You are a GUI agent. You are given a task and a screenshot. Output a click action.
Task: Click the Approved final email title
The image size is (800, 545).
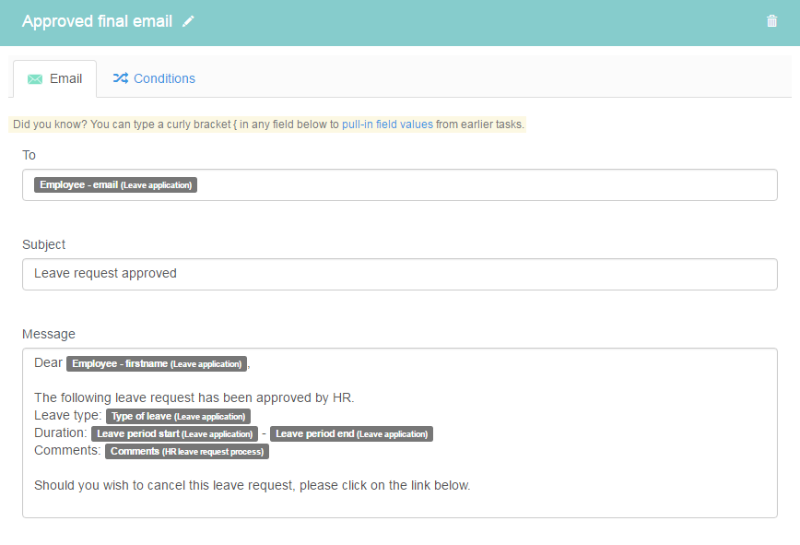click(97, 21)
